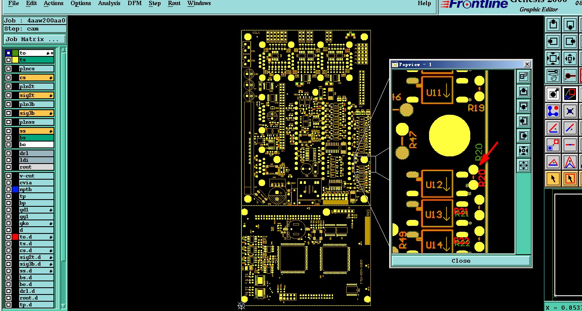This screenshot has height=311, width=582.
Task: Open the DFM menu
Action: [x=135, y=3]
